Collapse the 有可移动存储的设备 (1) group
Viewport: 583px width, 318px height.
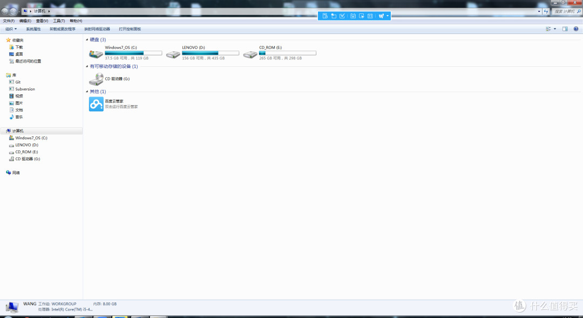click(x=87, y=66)
